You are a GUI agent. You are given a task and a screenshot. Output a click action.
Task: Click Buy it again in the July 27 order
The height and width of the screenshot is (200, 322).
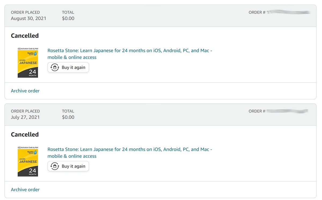tap(68, 166)
